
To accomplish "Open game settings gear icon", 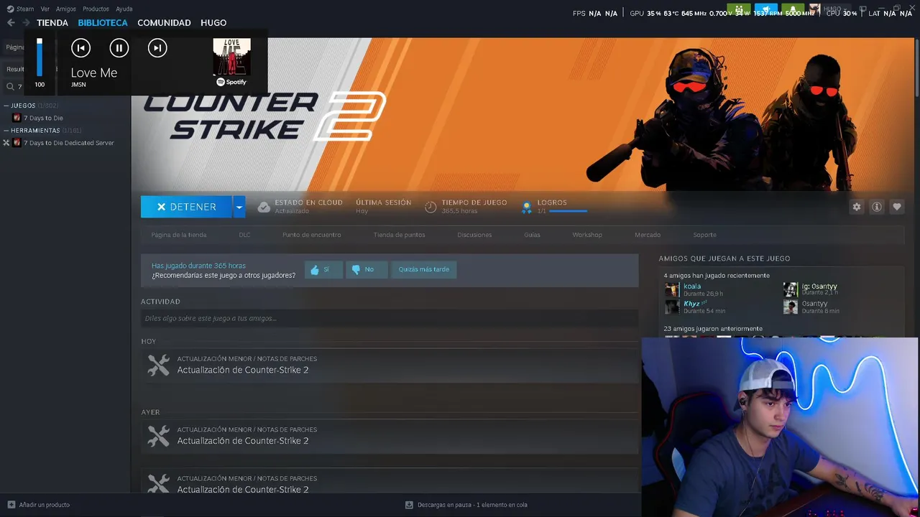I will tap(856, 207).
